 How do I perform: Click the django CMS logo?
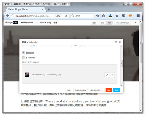pyautogui.click(x=12, y=23)
